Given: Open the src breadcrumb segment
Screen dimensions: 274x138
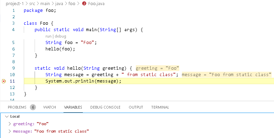Looking at the screenshot, I should (x=32, y=3).
